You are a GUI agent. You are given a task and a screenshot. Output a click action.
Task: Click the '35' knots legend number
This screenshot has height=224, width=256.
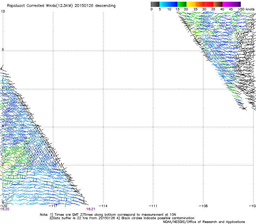213,9
